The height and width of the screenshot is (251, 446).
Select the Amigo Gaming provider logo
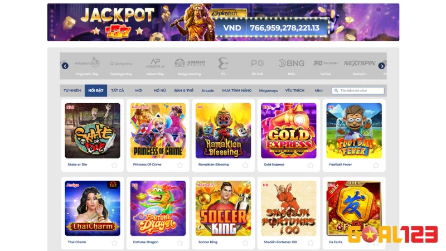[x=189, y=66]
